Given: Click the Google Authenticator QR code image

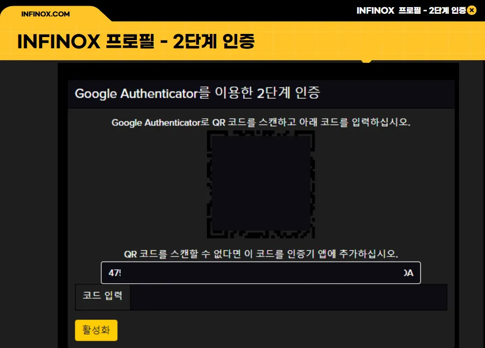Looking at the screenshot, I should tap(261, 184).
